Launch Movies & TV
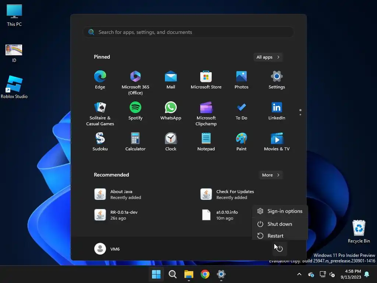This screenshot has width=377, height=283. (277, 142)
